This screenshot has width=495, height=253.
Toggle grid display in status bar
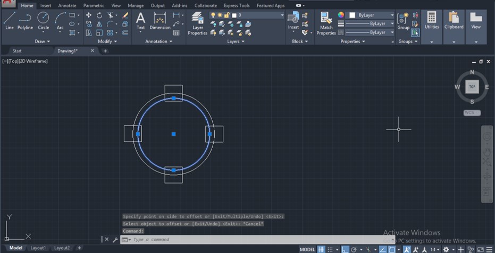[322, 249]
